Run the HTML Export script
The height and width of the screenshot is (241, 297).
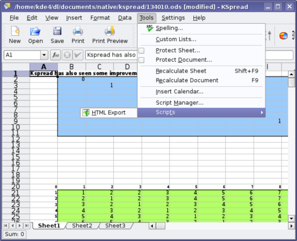click(x=109, y=112)
